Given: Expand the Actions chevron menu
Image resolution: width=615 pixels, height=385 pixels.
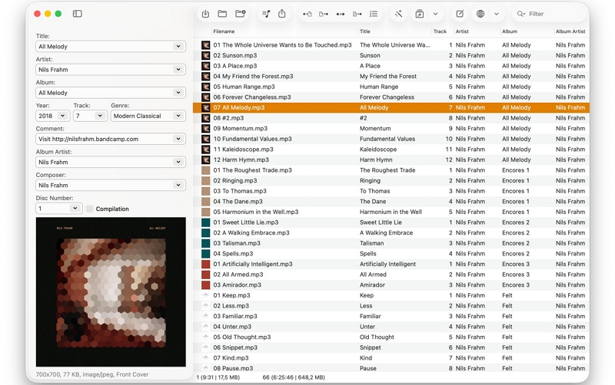Looking at the screenshot, I should click(435, 14).
